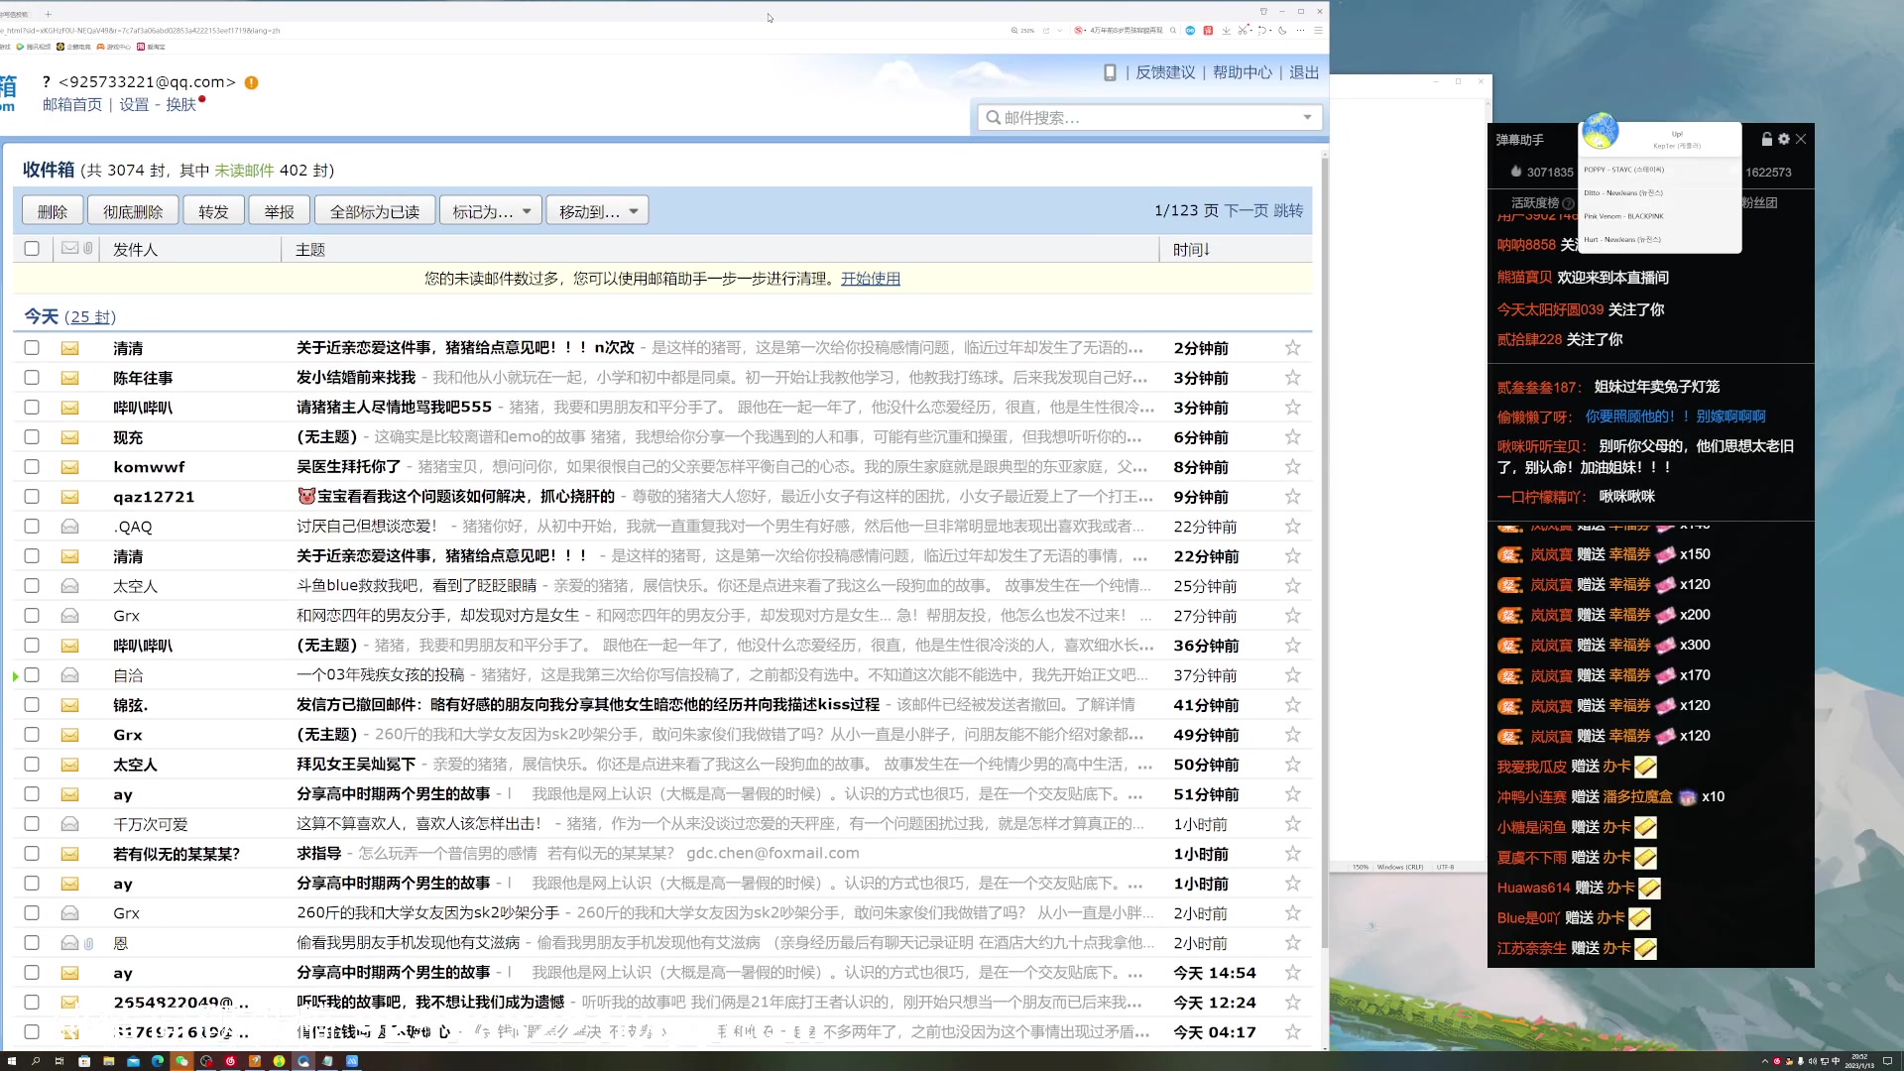
Task: Click the paperclip attachment icon on 恩's email
Action: [88, 942]
